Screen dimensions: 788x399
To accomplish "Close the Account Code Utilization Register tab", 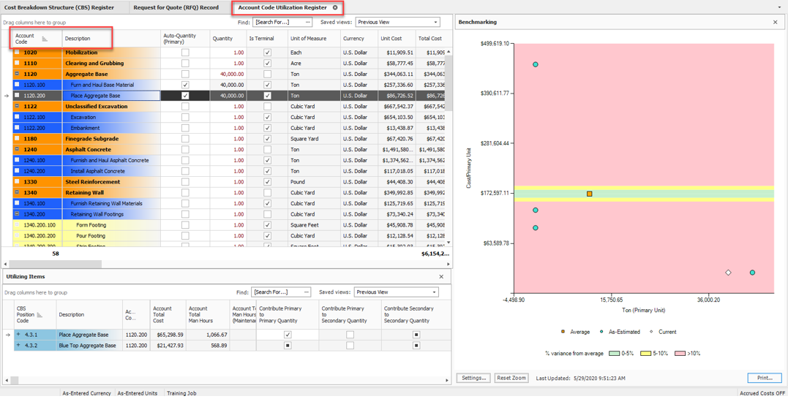I will (335, 8).
